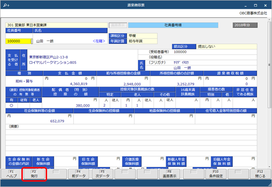Select the 課税区分 value 甲欄

(x=142, y=36)
